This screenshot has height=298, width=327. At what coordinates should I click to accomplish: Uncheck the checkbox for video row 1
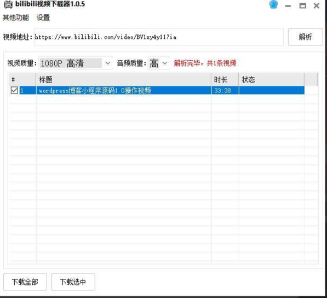pyautogui.click(x=14, y=90)
